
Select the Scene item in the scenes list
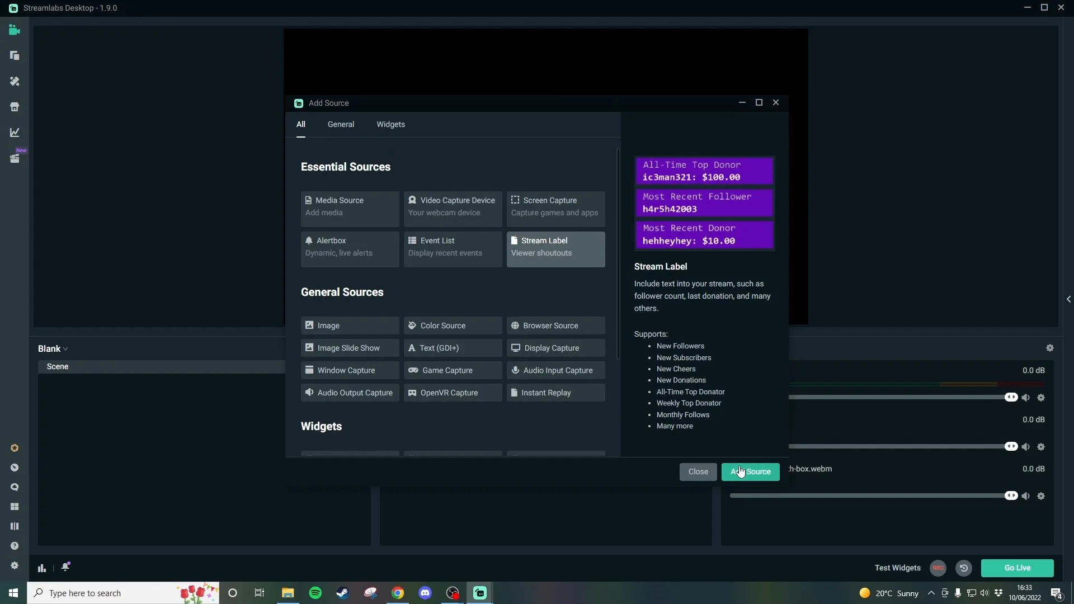(x=161, y=366)
